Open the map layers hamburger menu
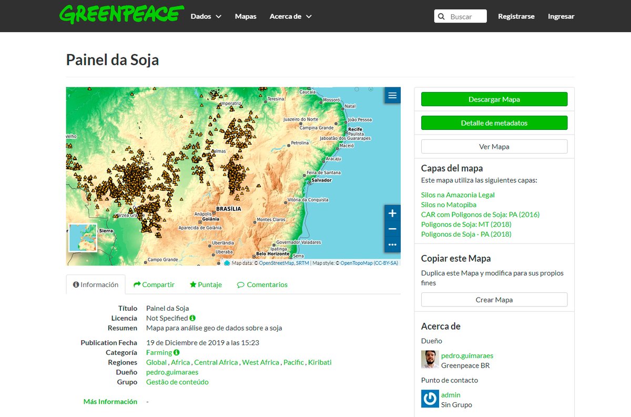This screenshot has height=417, width=631. [392, 96]
